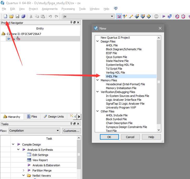Select Edit Settings task
The width and height of the screenshot is (190, 179).
[40, 155]
